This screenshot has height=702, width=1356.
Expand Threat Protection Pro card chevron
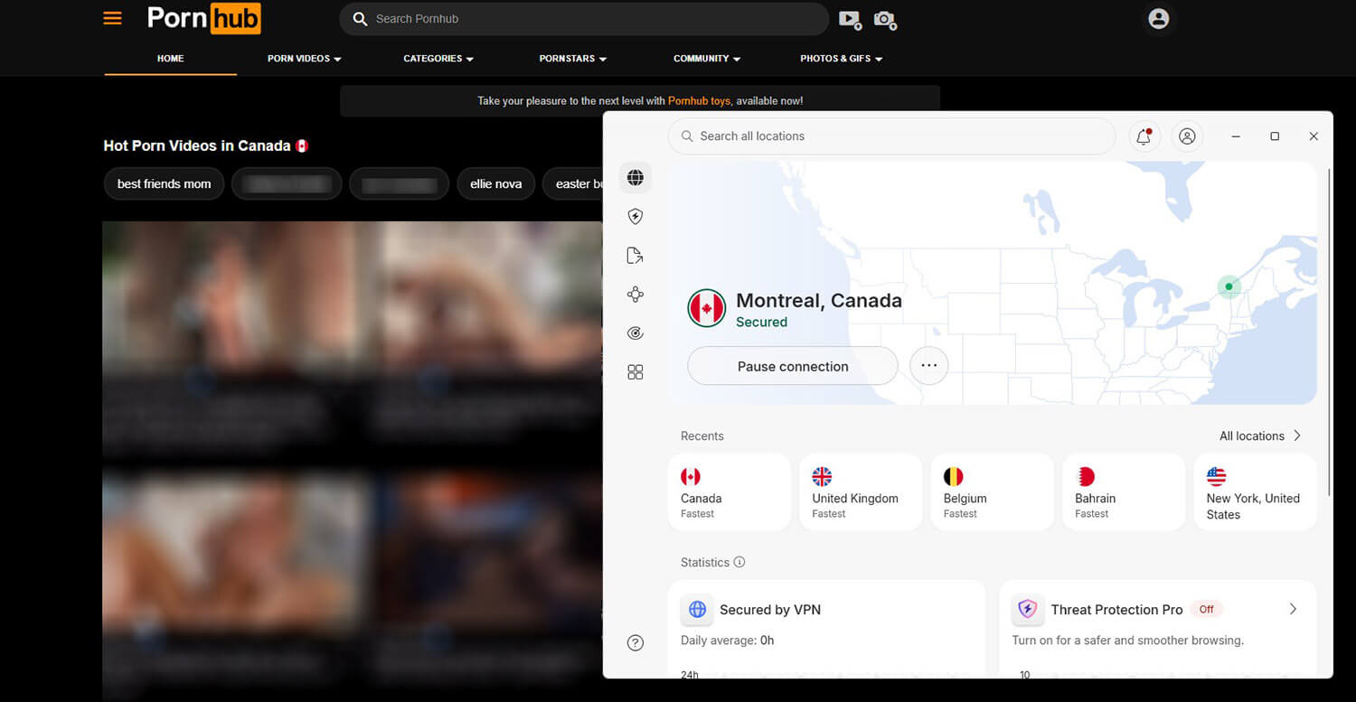[1293, 609]
